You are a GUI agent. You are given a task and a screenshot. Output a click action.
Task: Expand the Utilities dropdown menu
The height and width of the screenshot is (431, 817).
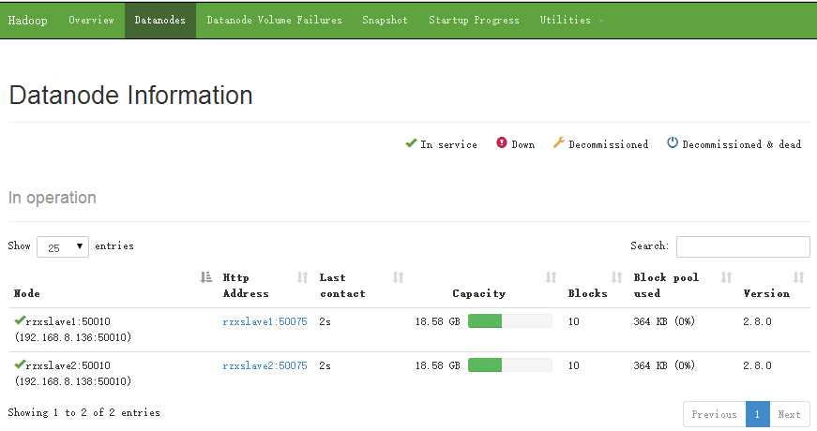point(570,21)
